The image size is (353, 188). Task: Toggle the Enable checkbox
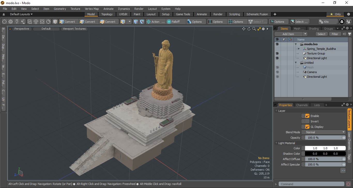(307, 116)
